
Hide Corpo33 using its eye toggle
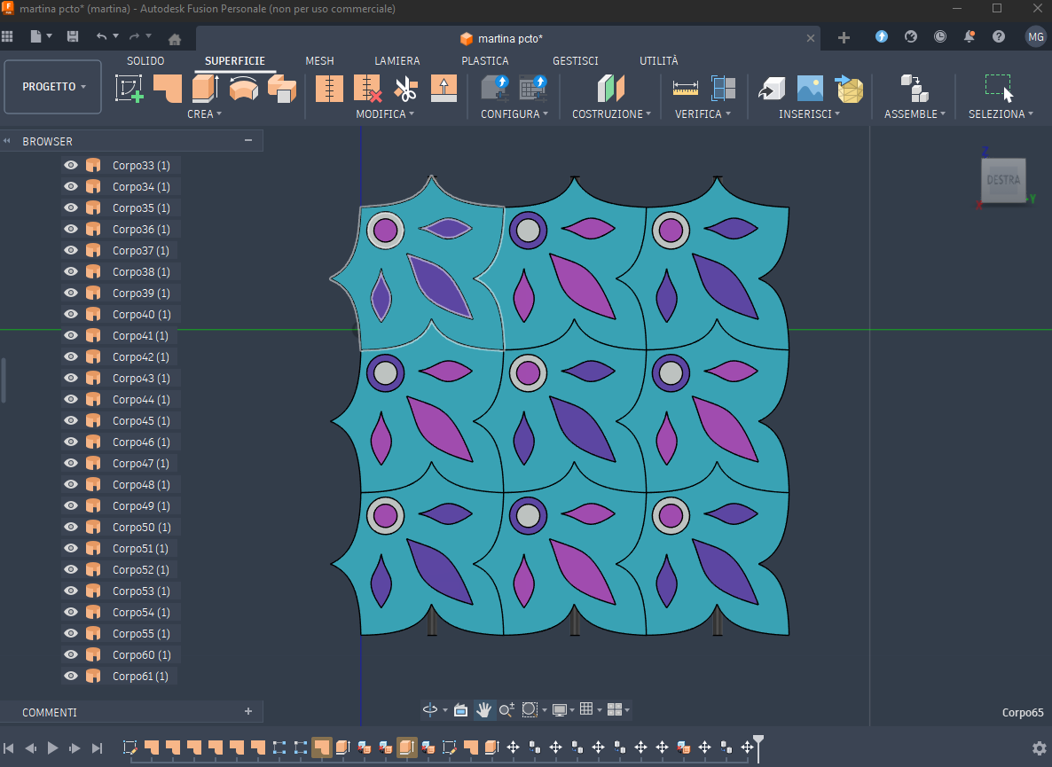pos(69,164)
